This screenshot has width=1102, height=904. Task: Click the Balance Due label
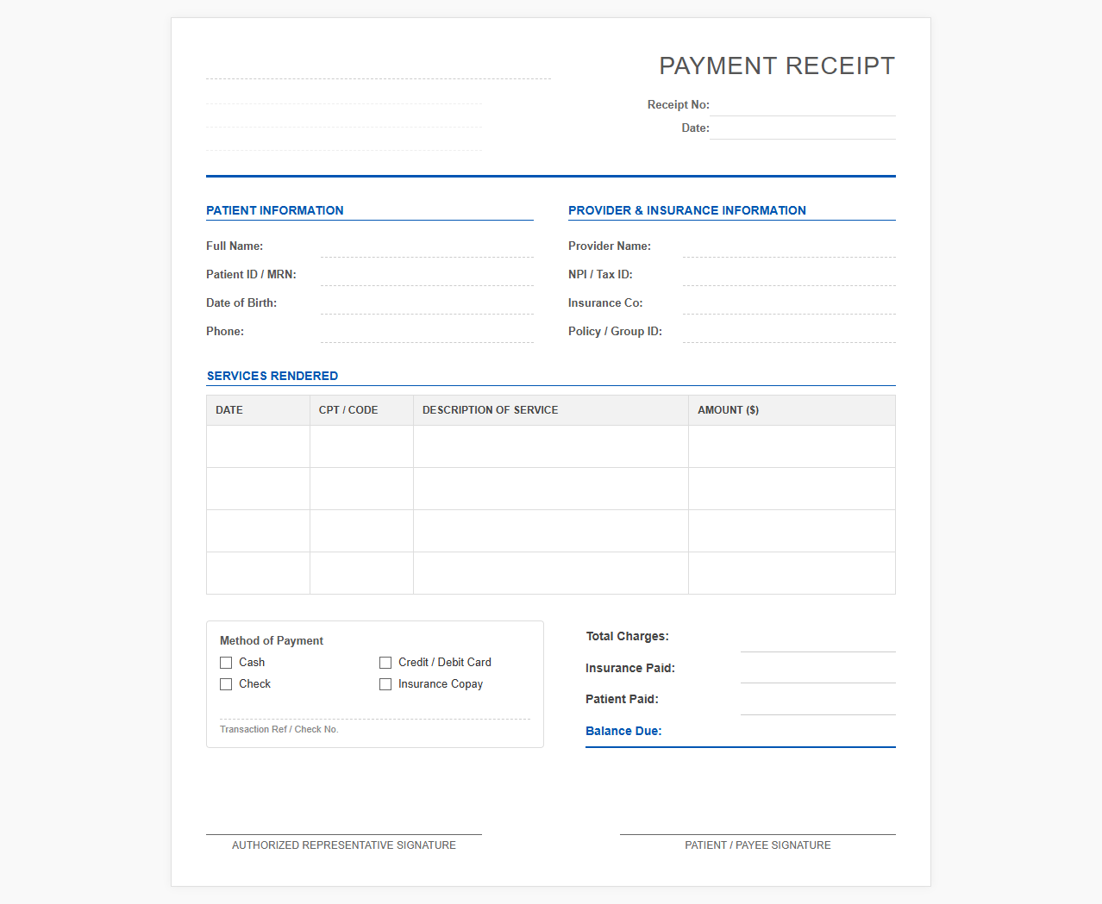point(623,731)
